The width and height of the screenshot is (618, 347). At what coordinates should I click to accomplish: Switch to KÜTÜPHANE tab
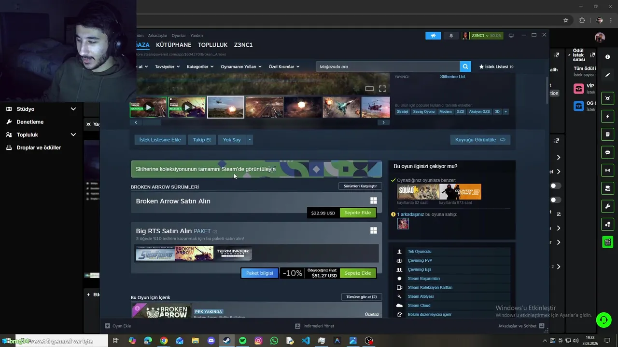point(173,45)
